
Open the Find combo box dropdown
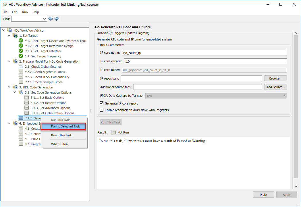click(x=45, y=19)
